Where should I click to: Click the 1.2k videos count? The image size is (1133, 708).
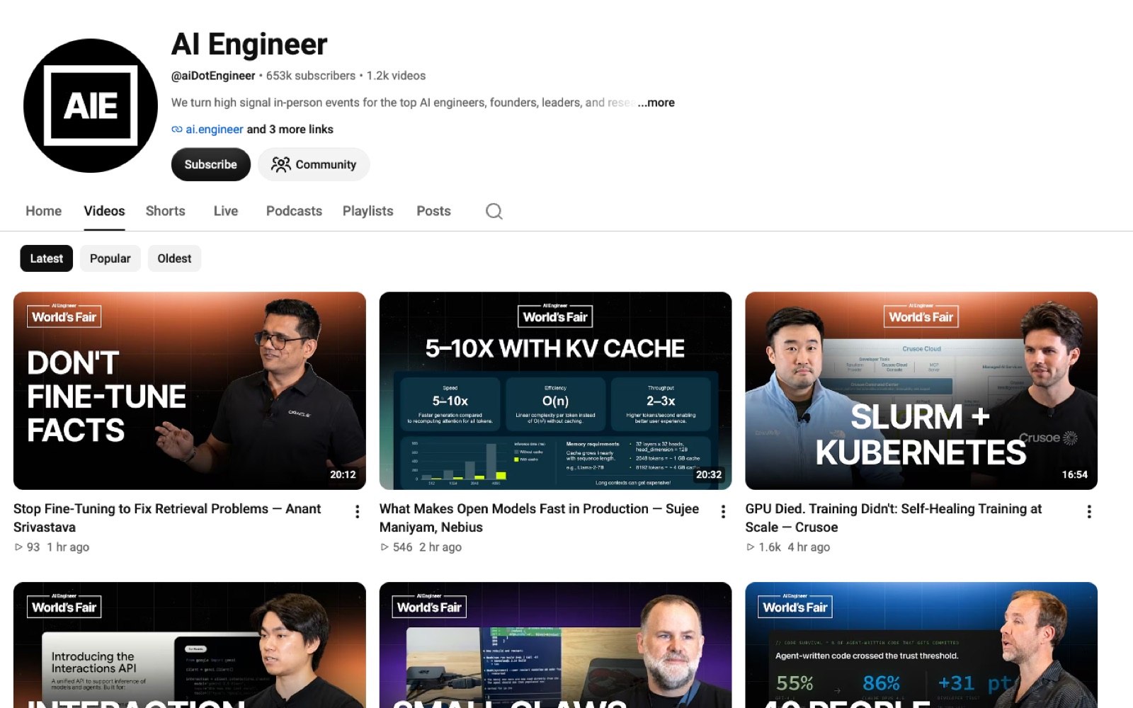click(x=396, y=76)
